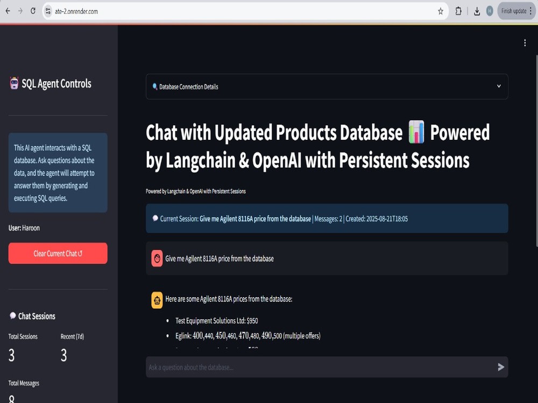Click the address bar URL ate-2.onrender.com

pos(76,11)
